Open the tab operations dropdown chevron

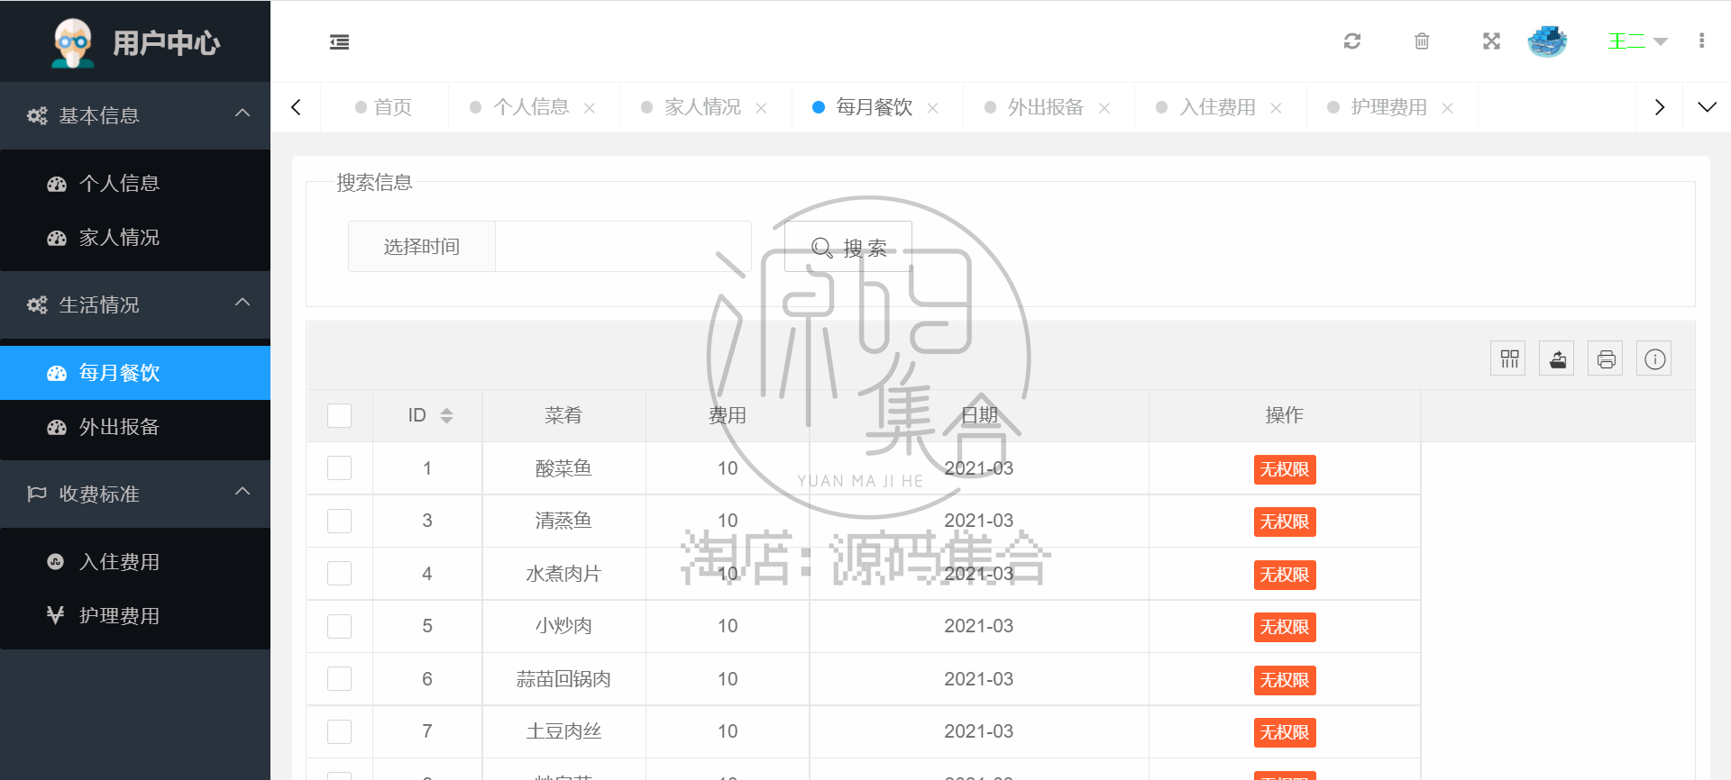1707,107
